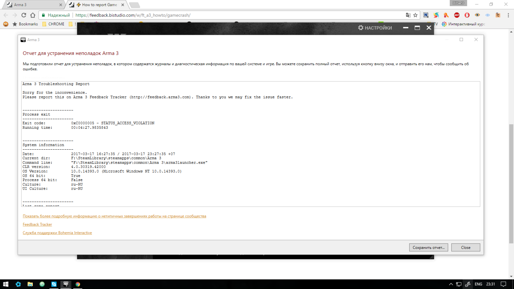Screen dimensions: 514x289
Task: Open the Adblock Plus extension icon
Action: pos(457,15)
